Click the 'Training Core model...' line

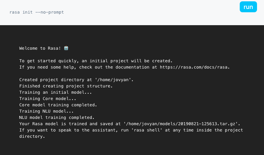48,99
